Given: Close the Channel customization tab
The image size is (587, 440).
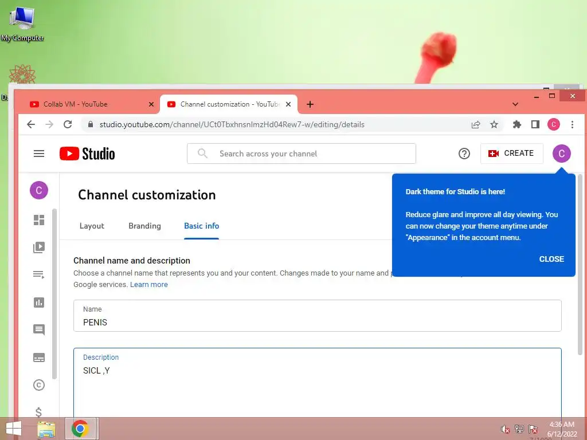Looking at the screenshot, I should click(x=288, y=104).
